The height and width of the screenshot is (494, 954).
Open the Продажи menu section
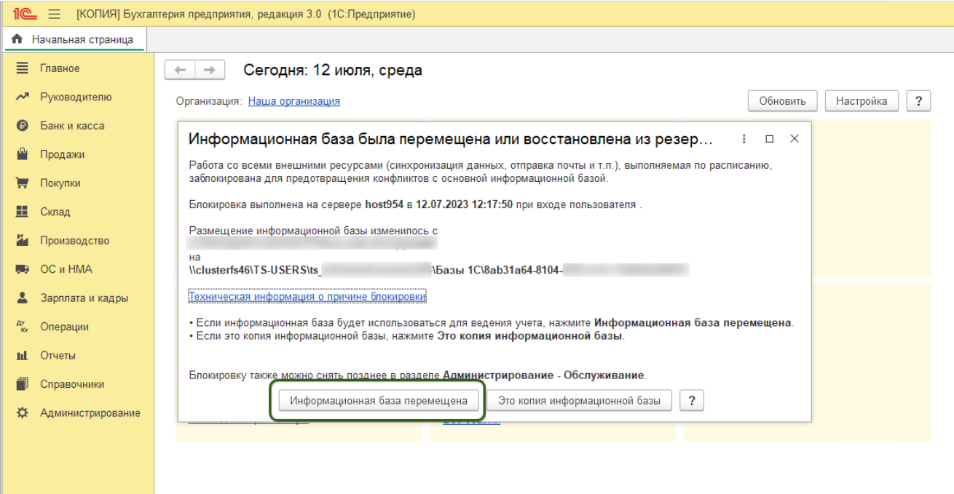(x=62, y=154)
